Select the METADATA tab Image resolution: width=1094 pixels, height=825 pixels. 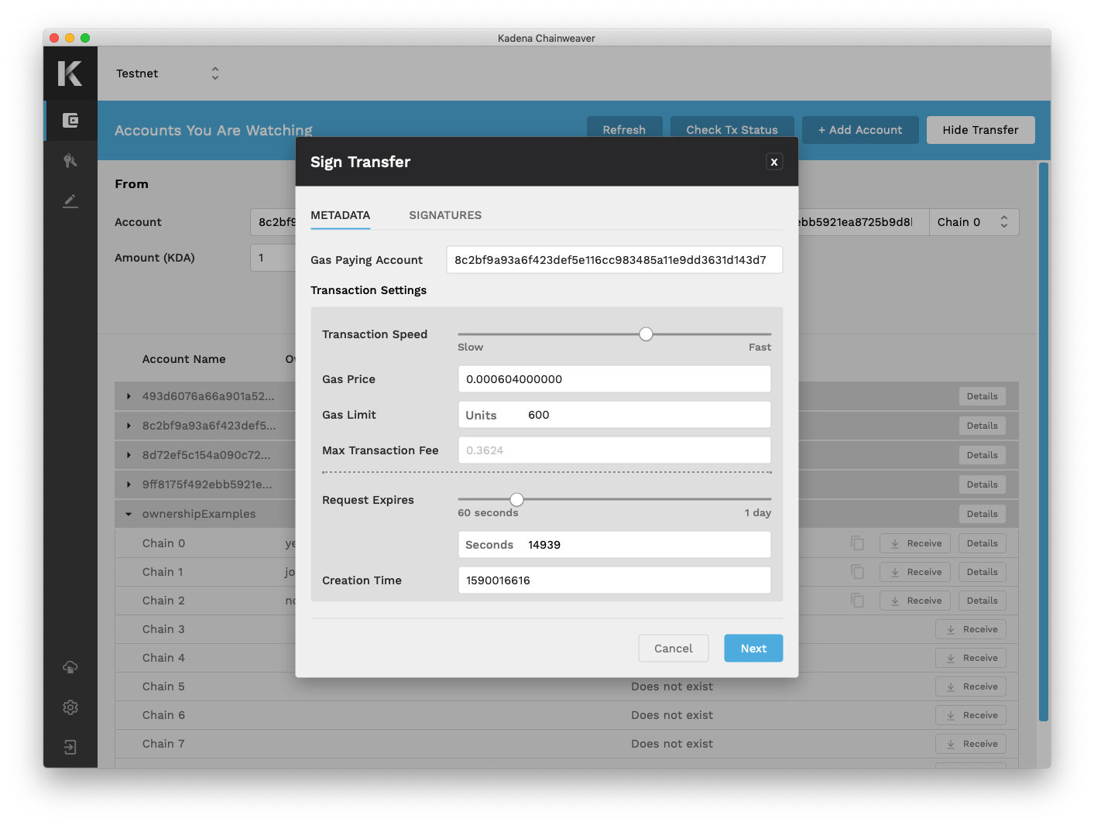point(340,215)
